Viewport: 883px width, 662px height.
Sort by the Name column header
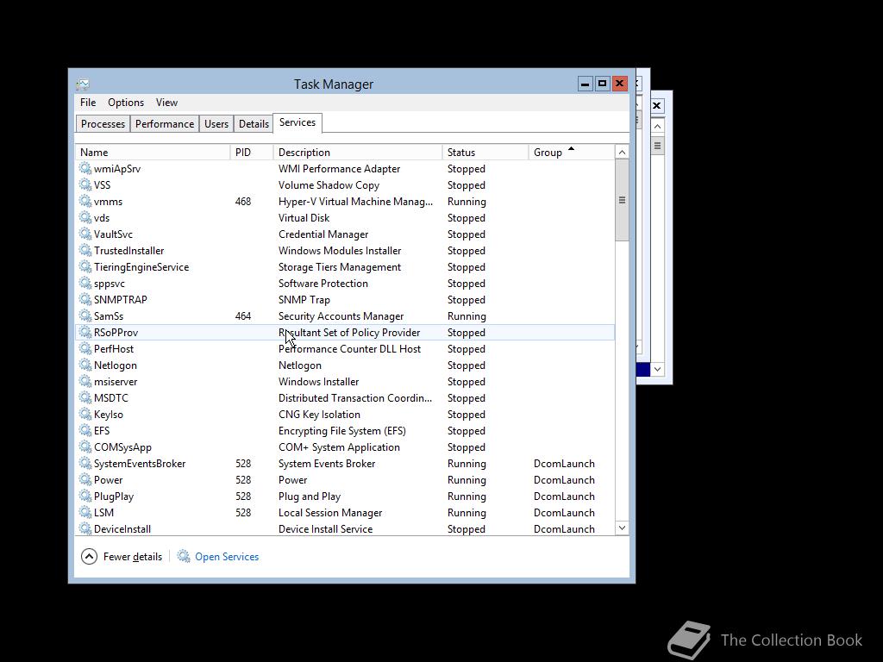pos(153,153)
